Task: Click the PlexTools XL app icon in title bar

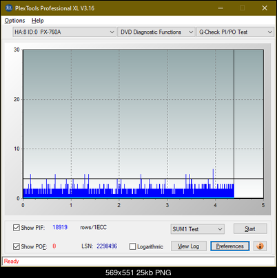Action: (9, 8)
